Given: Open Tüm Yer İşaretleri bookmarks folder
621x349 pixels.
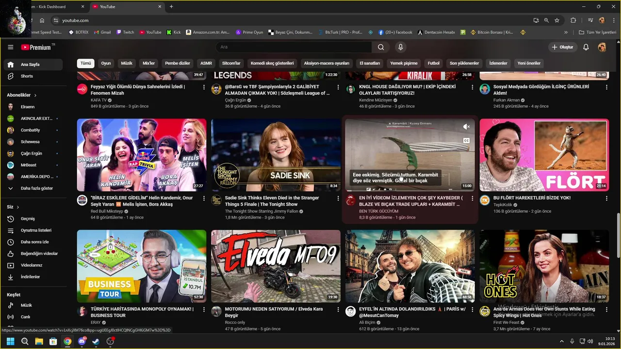Looking at the screenshot, I should (x=597, y=32).
